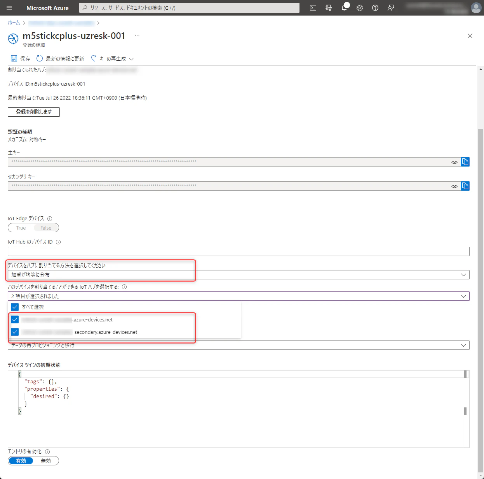Click 最新の情報に更新 refresh button
484x479 pixels.
click(60, 58)
